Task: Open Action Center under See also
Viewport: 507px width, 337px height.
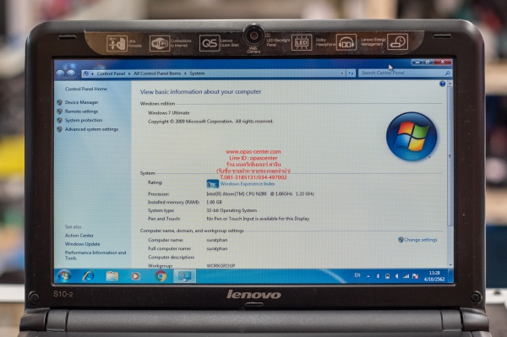Action: point(79,236)
